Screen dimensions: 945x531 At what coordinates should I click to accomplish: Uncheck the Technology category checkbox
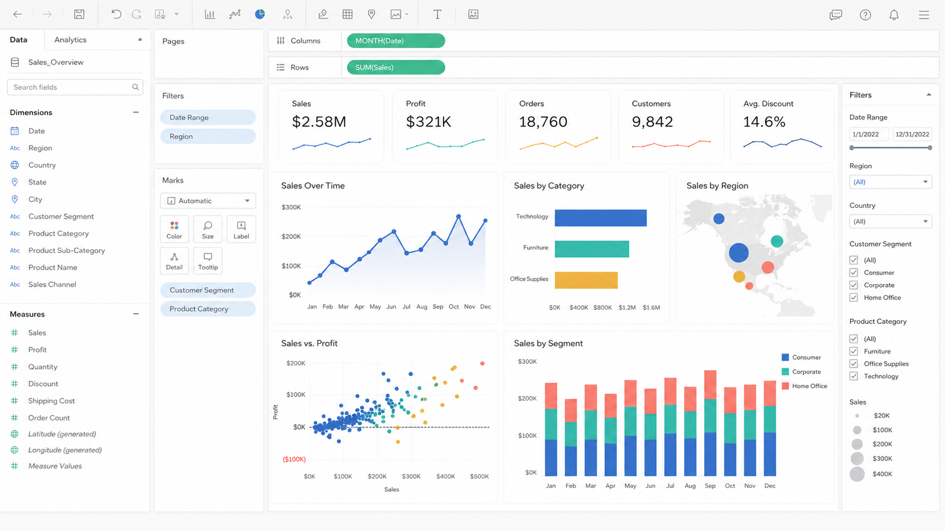[853, 376]
